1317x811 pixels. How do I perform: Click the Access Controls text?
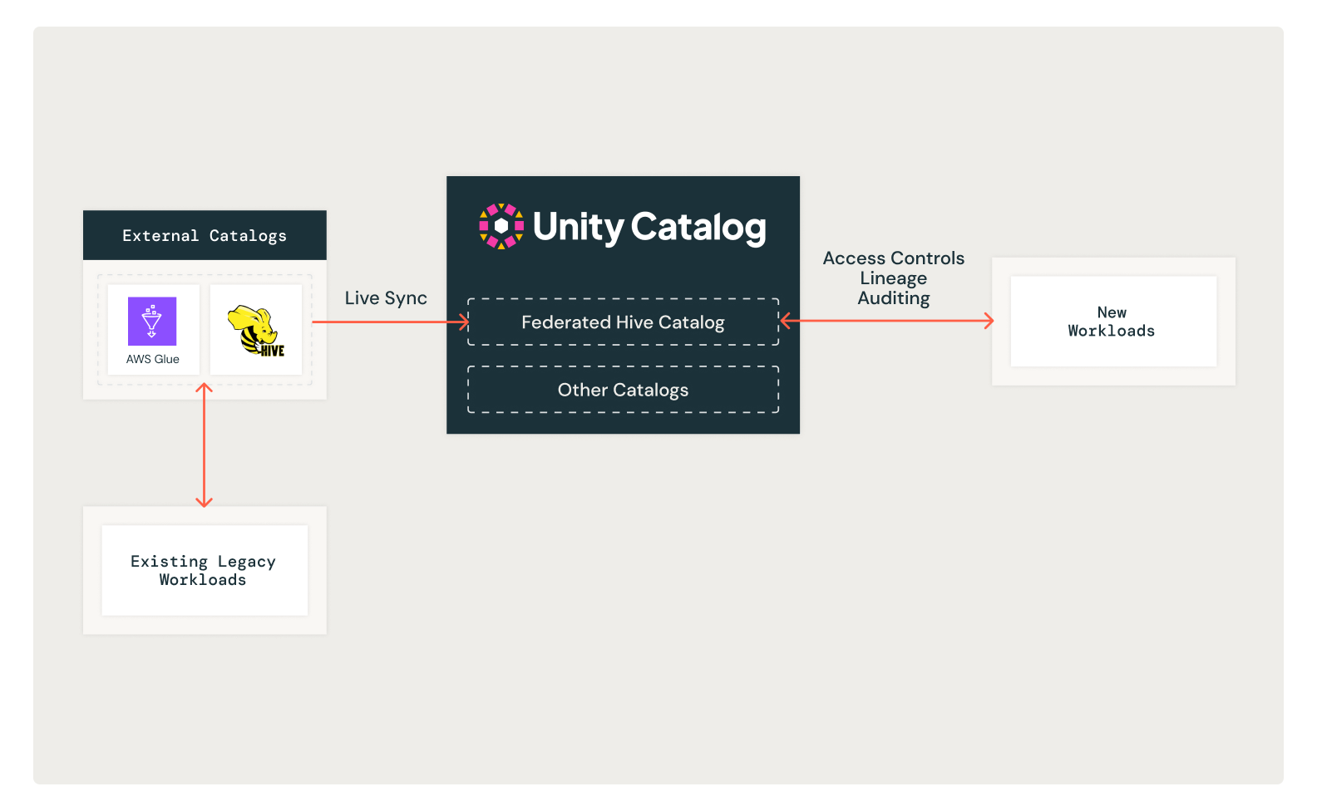pyautogui.click(x=894, y=258)
